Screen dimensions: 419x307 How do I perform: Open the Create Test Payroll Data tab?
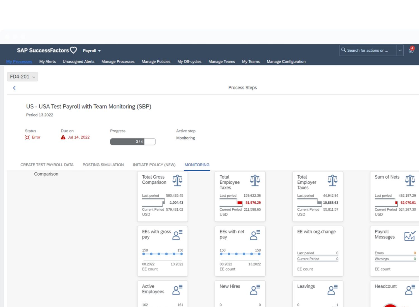pos(47,165)
